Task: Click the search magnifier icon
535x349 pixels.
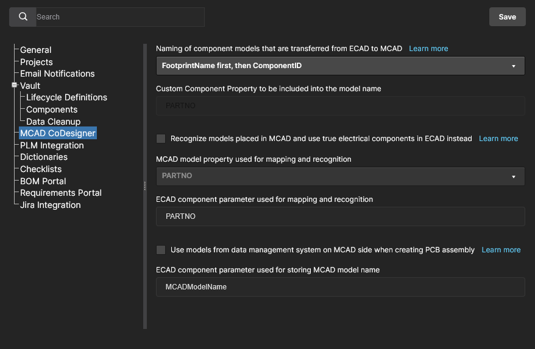Action: (x=23, y=17)
